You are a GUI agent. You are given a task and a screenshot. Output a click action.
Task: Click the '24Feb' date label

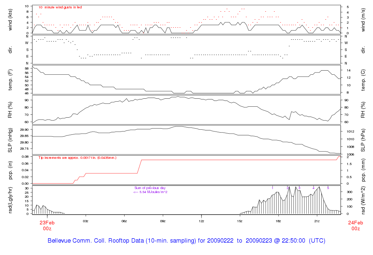point(356,223)
